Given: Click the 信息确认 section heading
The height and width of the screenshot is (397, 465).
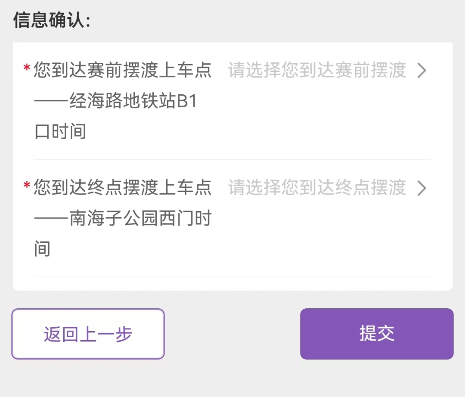Looking at the screenshot, I should (52, 20).
